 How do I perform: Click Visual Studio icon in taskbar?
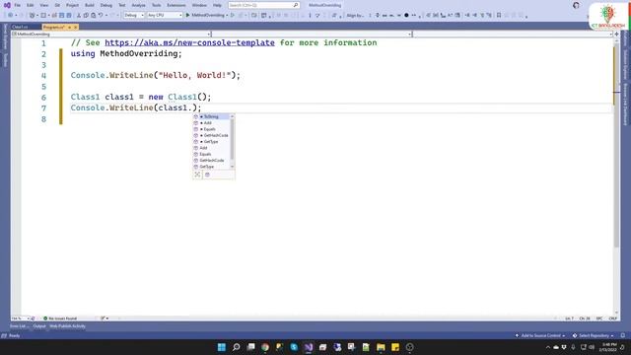tap(309, 347)
